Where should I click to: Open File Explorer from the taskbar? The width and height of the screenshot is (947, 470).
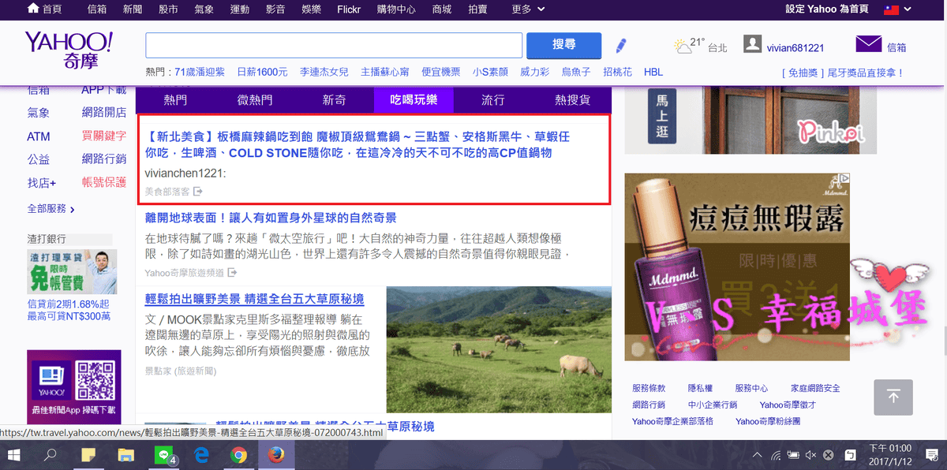125,455
